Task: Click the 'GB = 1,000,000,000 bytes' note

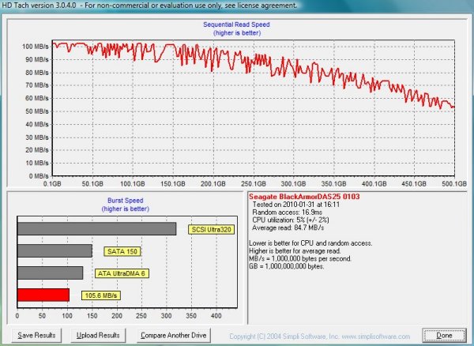Action: point(287,266)
